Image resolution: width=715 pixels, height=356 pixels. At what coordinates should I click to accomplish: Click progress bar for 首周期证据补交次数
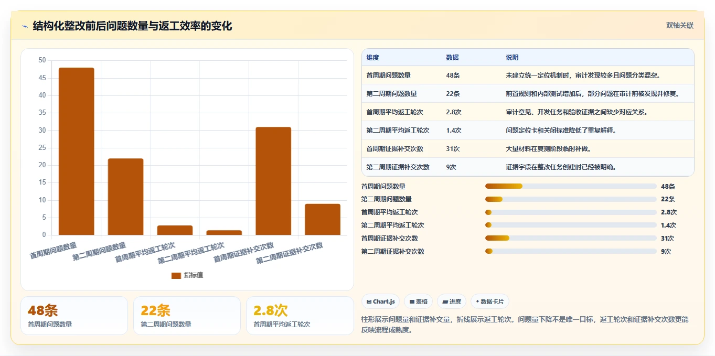[x=571, y=238]
